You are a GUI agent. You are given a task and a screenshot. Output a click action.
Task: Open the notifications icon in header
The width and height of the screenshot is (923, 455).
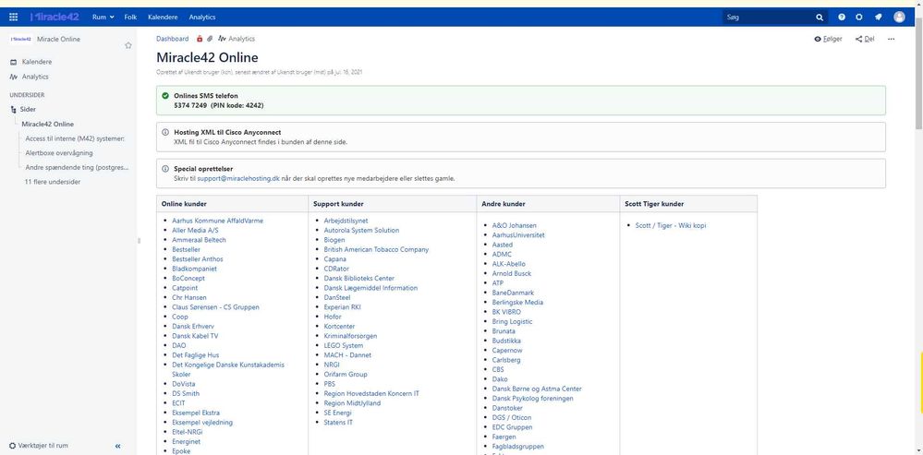coord(878,17)
